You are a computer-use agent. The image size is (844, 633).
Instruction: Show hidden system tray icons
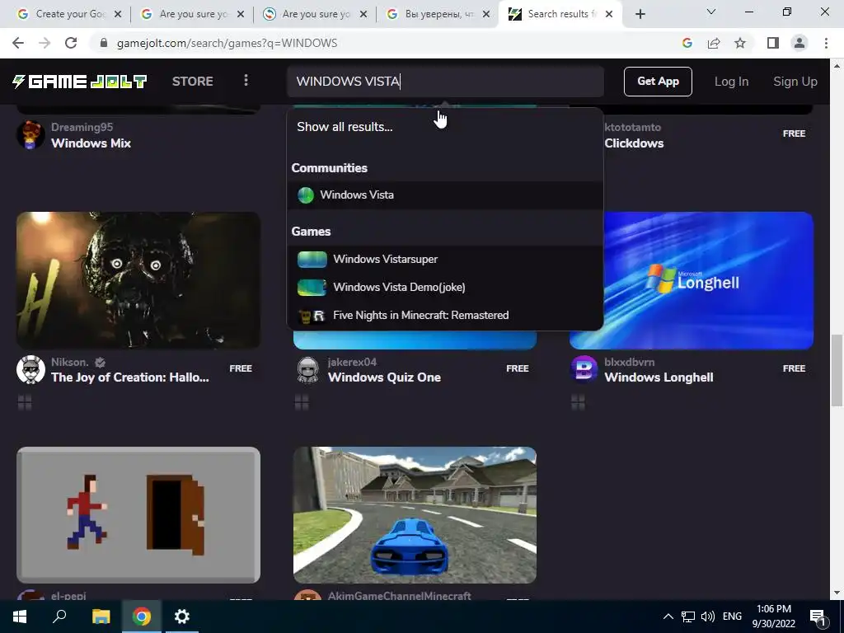click(668, 617)
